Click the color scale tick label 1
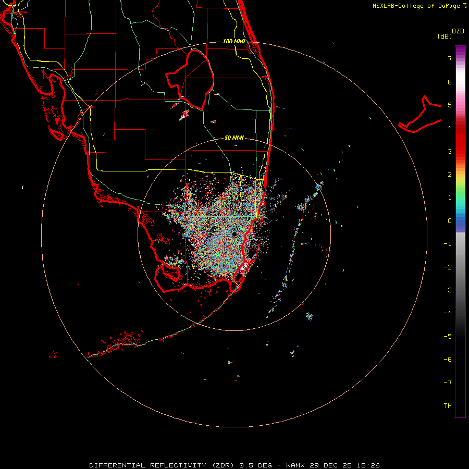This screenshot has height=469, width=469. [x=450, y=198]
